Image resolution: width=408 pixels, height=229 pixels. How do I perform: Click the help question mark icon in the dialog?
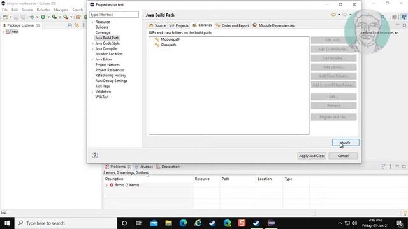[95, 155]
